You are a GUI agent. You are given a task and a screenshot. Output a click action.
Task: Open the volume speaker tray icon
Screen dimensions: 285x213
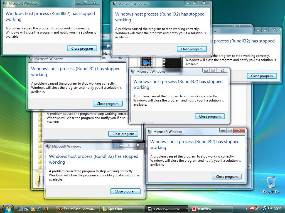click(x=270, y=209)
